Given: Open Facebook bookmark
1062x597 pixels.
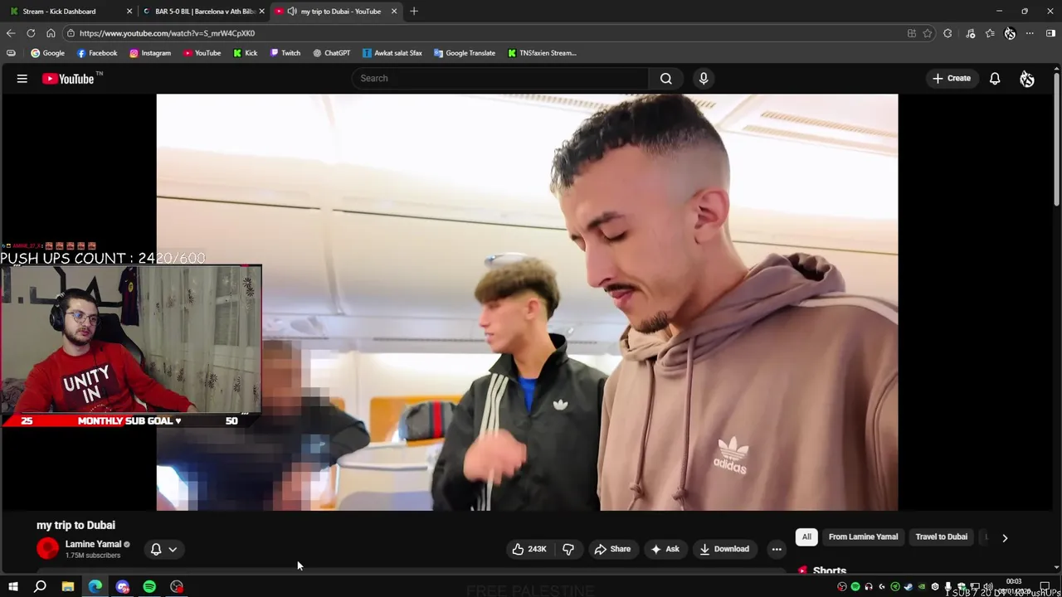Looking at the screenshot, I should click(x=97, y=53).
